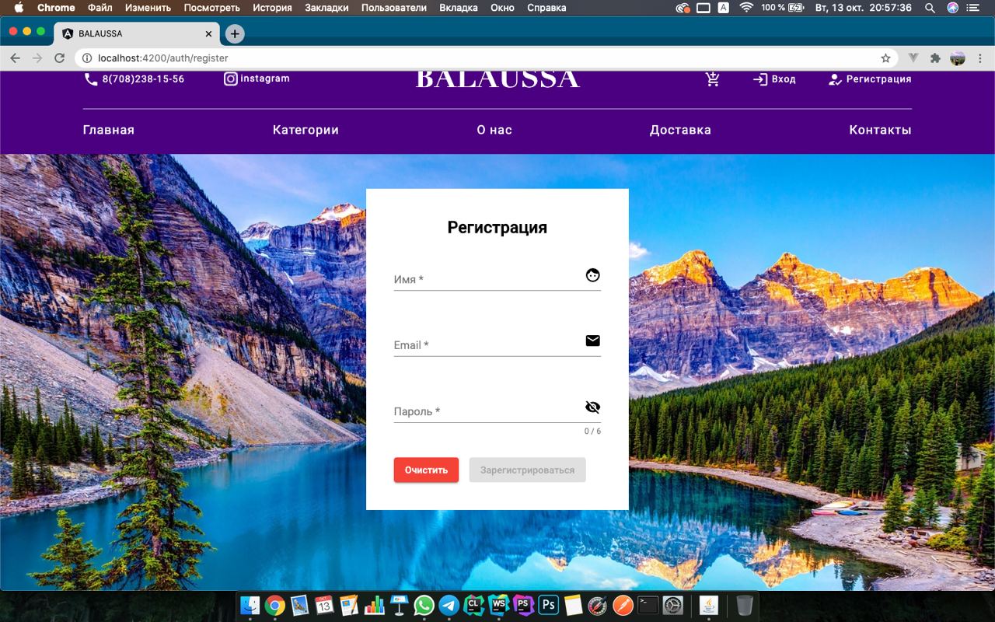
Task: Reload the page
Action: [59, 58]
